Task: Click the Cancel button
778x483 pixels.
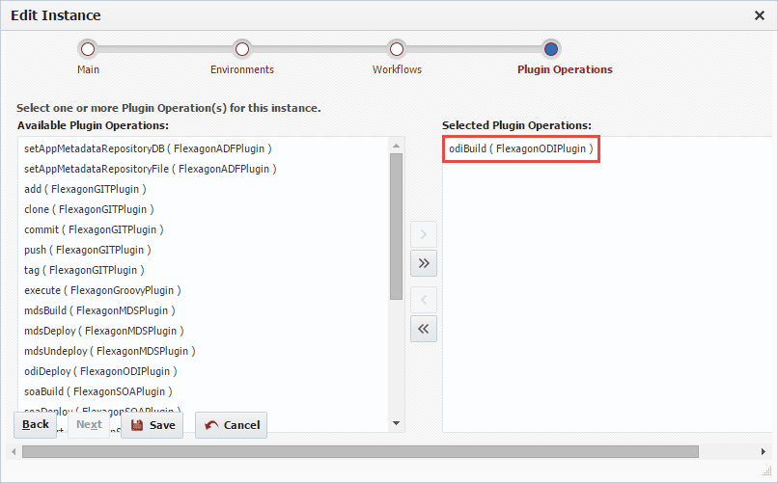Action: point(232,425)
